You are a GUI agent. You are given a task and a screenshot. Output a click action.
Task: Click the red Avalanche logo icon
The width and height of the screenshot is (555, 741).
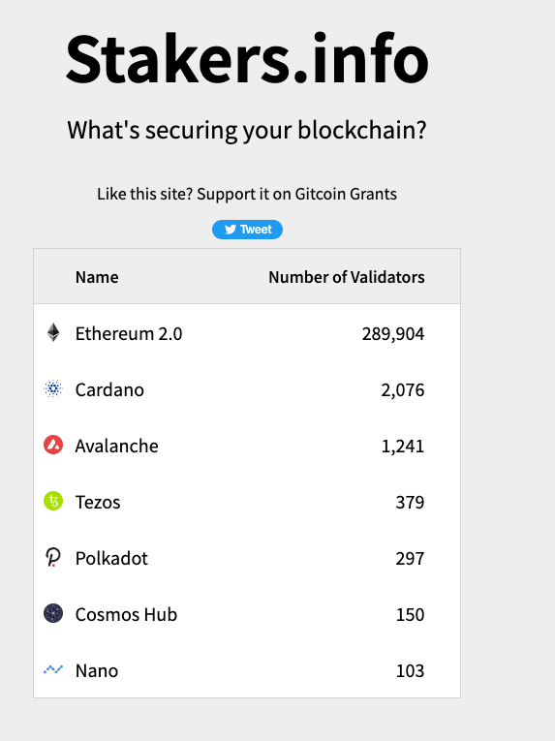coord(53,446)
